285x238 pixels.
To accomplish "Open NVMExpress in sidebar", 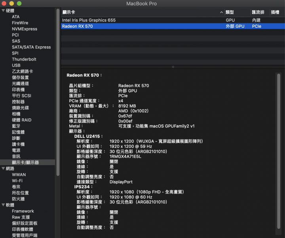I will tap(25, 29).
